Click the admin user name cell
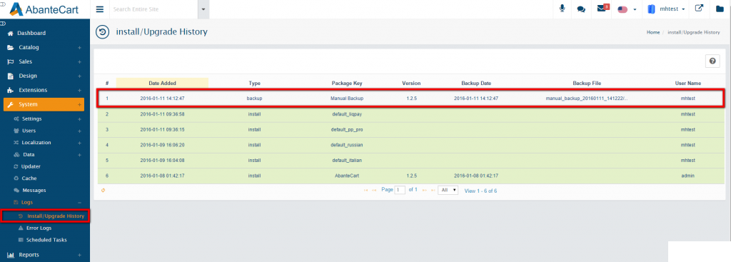Image resolution: width=731 pixels, height=262 pixels. pos(687,176)
